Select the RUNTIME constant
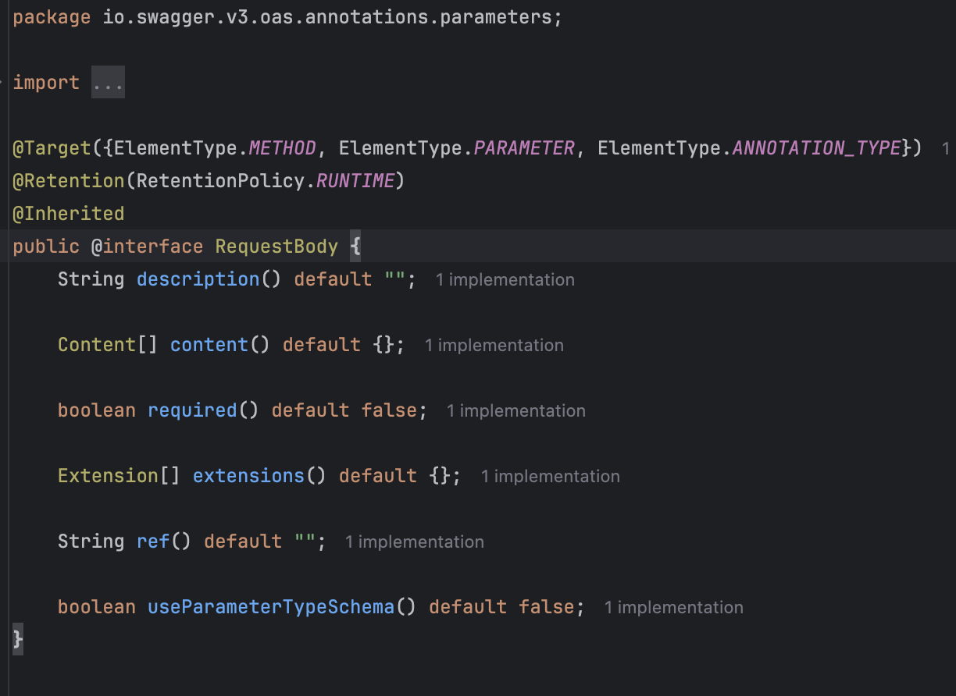 tap(355, 181)
